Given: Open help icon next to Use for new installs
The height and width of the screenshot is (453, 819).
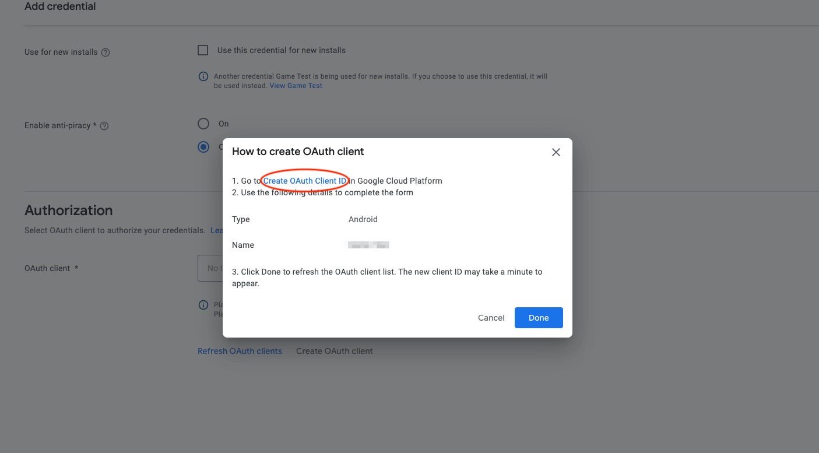Looking at the screenshot, I should [x=106, y=52].
